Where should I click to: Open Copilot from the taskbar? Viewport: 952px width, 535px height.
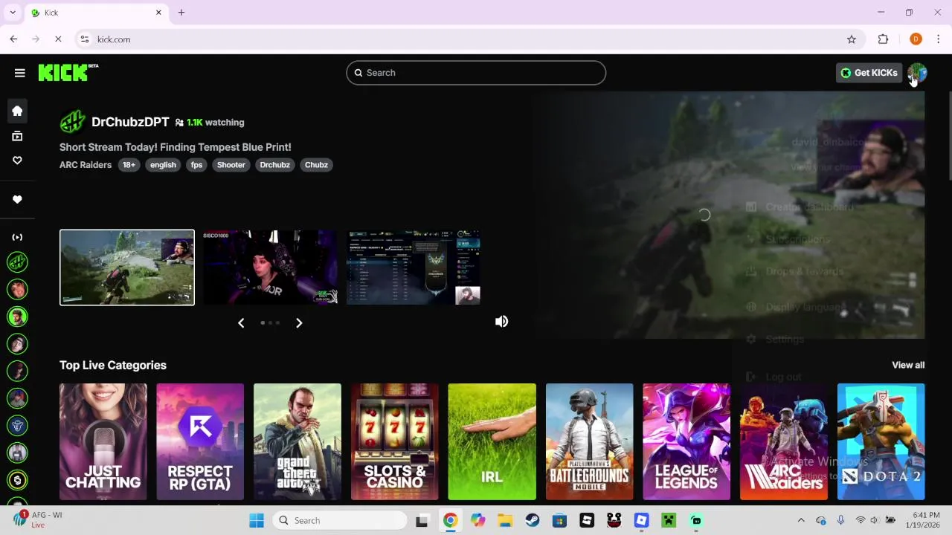(477, 520)
